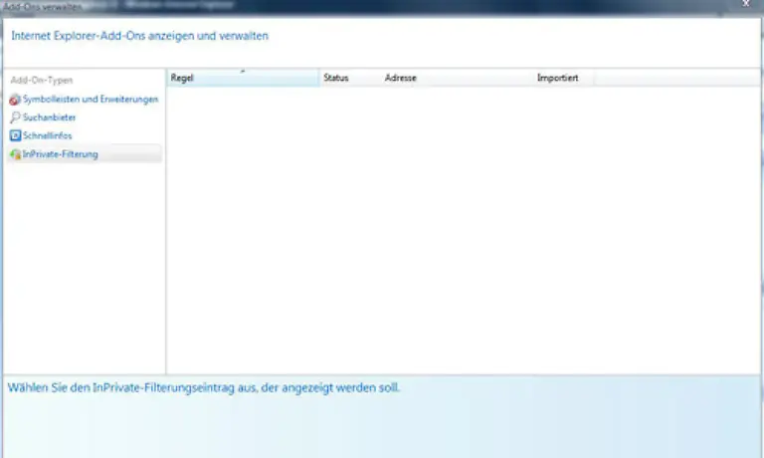Select the Suchanbieter add-on type
This screenshot has width=764, height=458.
(49, 117)
